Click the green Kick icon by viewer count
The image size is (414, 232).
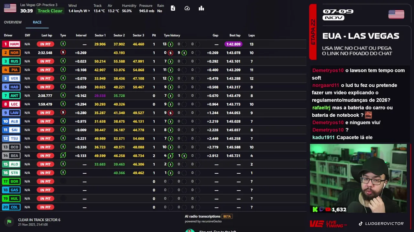315,209
